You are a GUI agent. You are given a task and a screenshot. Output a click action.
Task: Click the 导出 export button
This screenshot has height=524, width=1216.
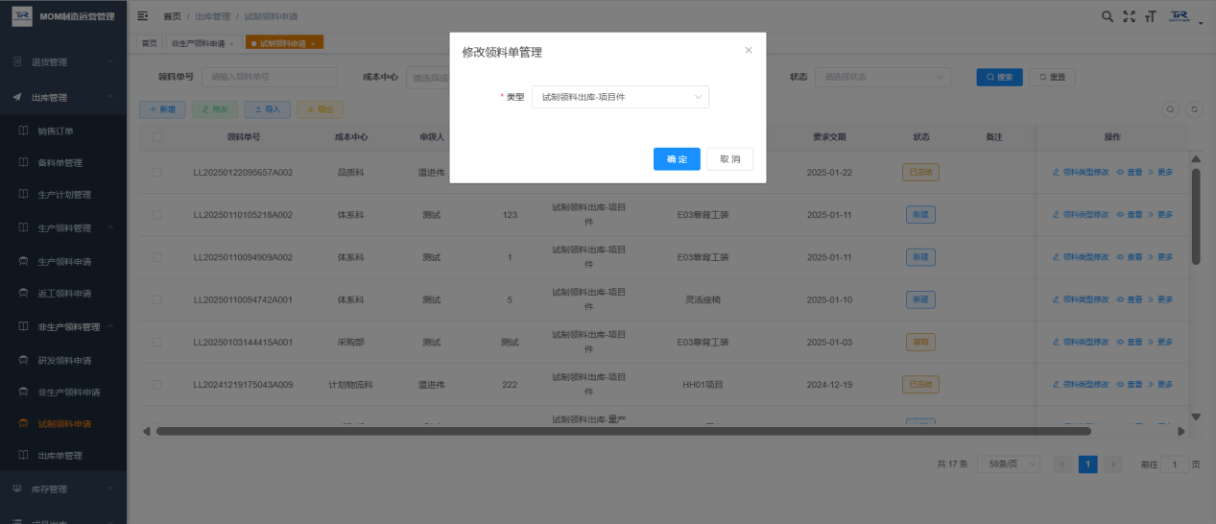320,109
